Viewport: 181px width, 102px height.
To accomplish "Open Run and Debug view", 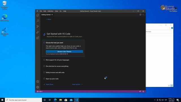I will tap(38, 32).
